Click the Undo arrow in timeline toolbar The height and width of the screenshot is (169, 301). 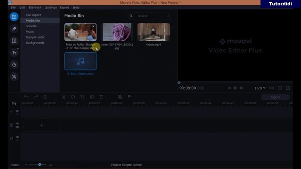(26, 97)
